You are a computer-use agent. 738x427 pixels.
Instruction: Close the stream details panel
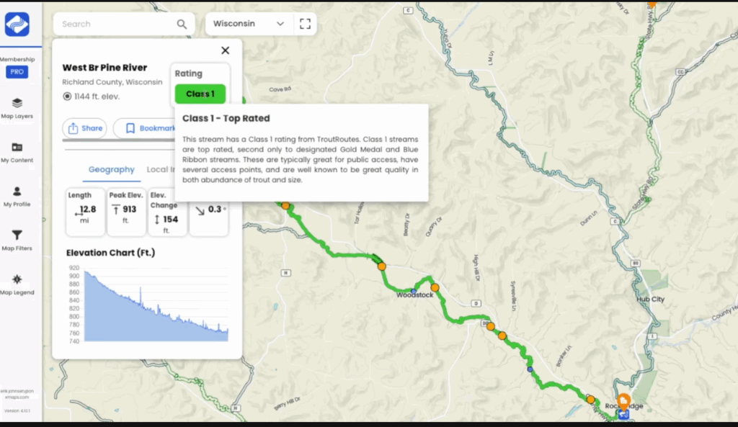coord(225,50)
